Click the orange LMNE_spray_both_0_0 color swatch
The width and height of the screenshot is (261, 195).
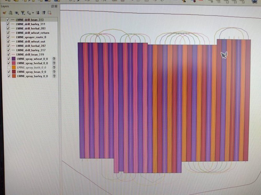click(x=14, y=67)
